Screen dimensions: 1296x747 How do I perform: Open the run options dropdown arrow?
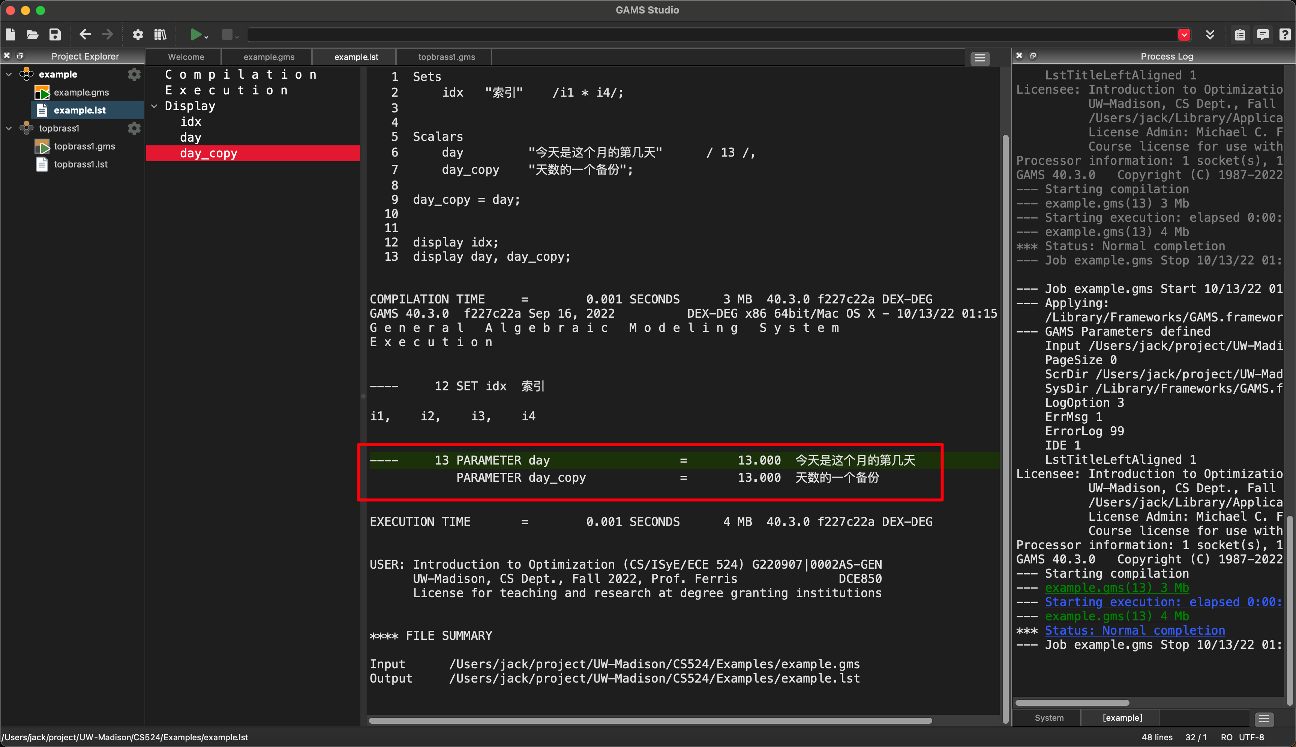coord(206,36)
